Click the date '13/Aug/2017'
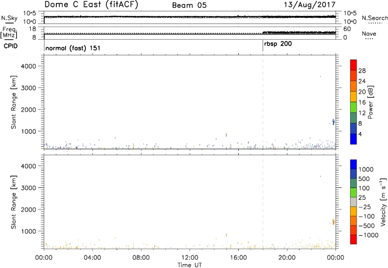The image size is (388, 268). [x=309, y=5]
